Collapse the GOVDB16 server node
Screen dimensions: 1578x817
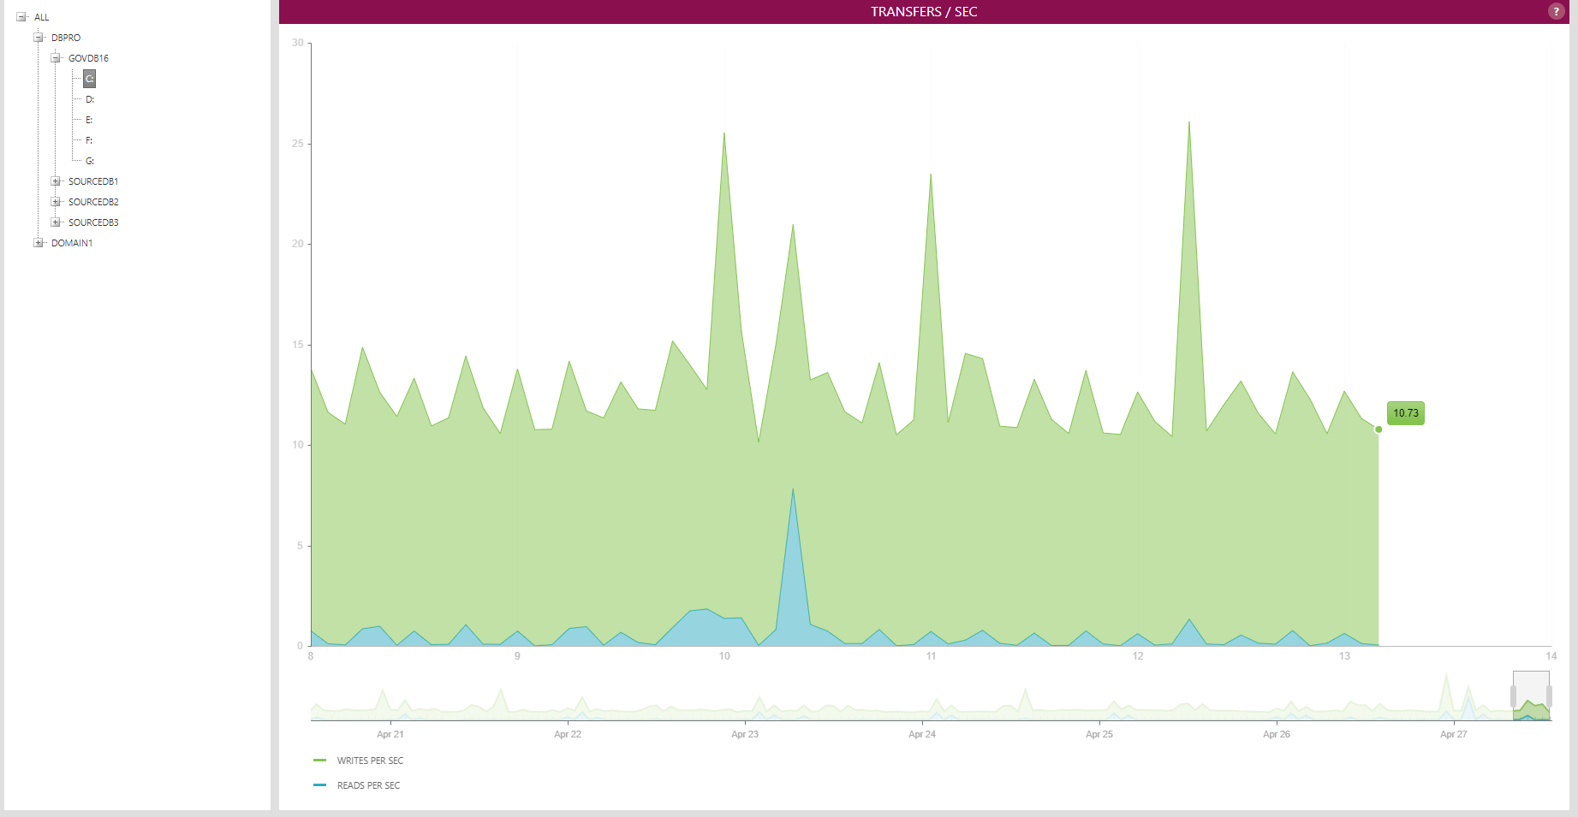[x=56, y=58]
